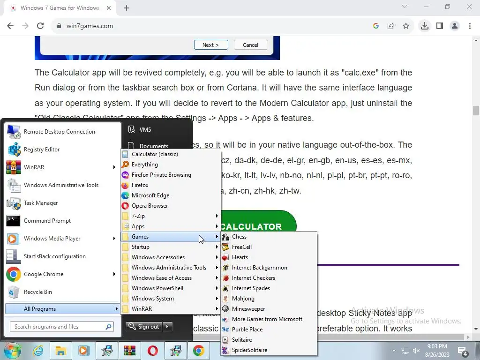The width and height of the screenshot is (480, 360).
Task: Open Documents from Start menu
Action: pyautogui.click(x=154, y=146)
